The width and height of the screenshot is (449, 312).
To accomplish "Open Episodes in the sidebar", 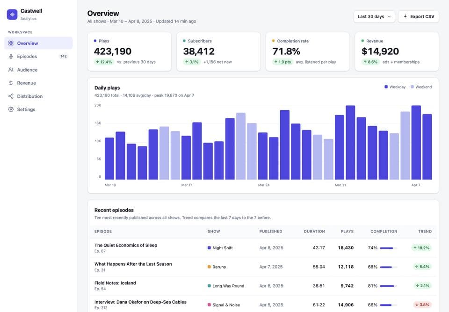I will coord(38,57).
